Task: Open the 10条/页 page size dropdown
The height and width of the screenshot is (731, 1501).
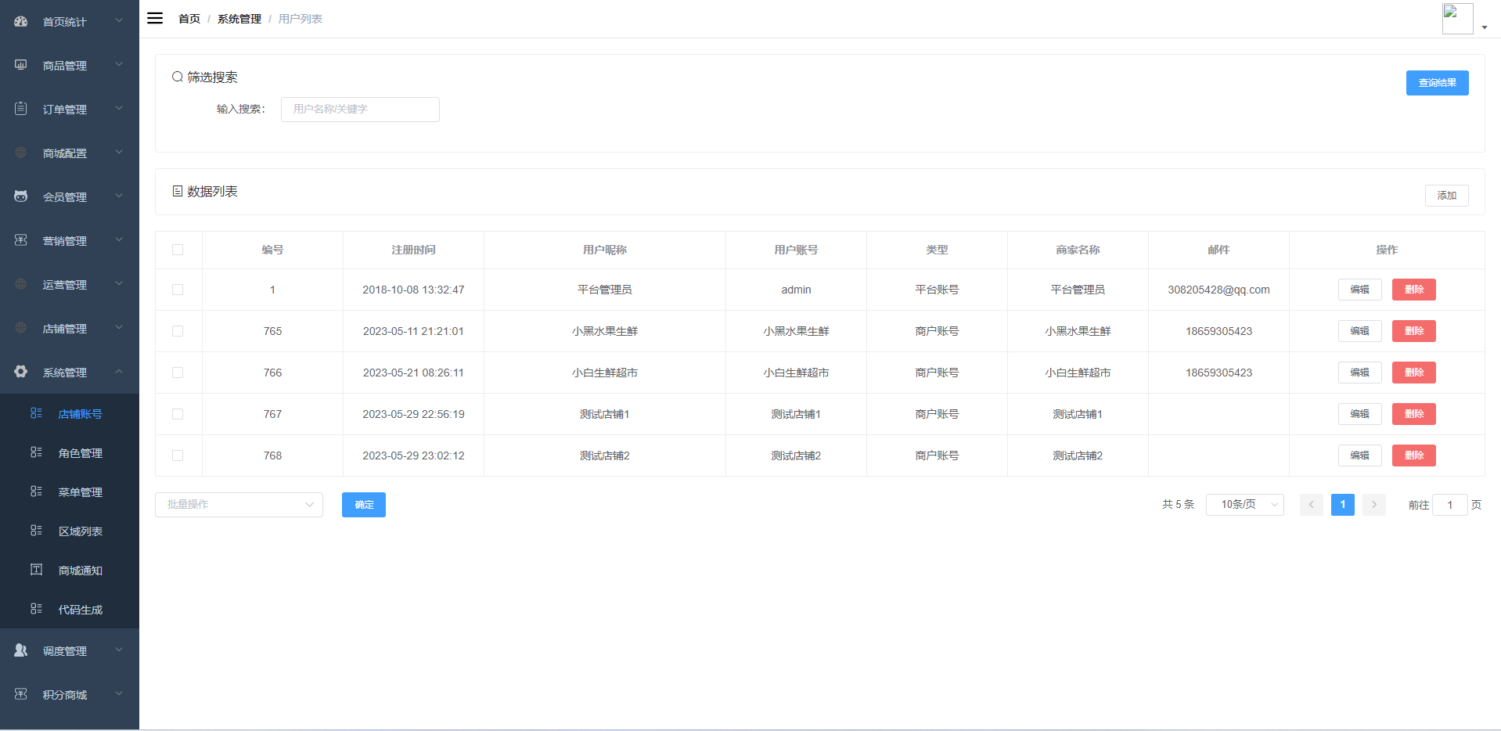Action: (1244, 505)
